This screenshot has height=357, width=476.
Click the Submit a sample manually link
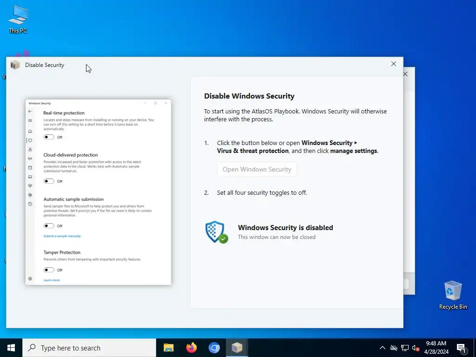point(62,236)
